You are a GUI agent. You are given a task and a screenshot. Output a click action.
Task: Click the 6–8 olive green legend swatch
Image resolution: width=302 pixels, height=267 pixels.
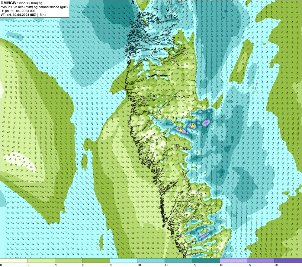pos(96,260)
